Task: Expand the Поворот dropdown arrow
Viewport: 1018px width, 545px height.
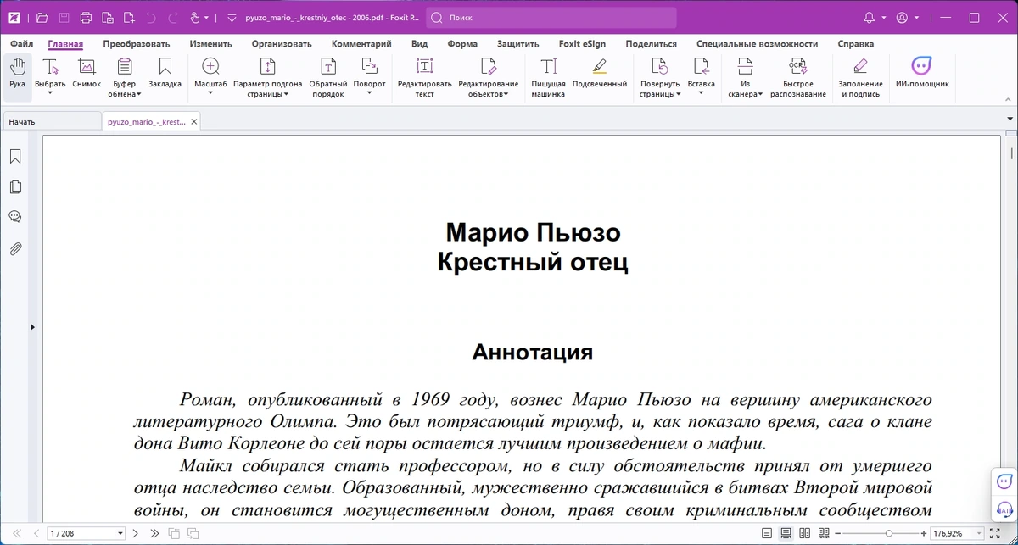Action: 369,93
